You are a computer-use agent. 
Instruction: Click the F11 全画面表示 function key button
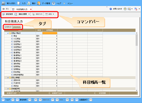82,100
